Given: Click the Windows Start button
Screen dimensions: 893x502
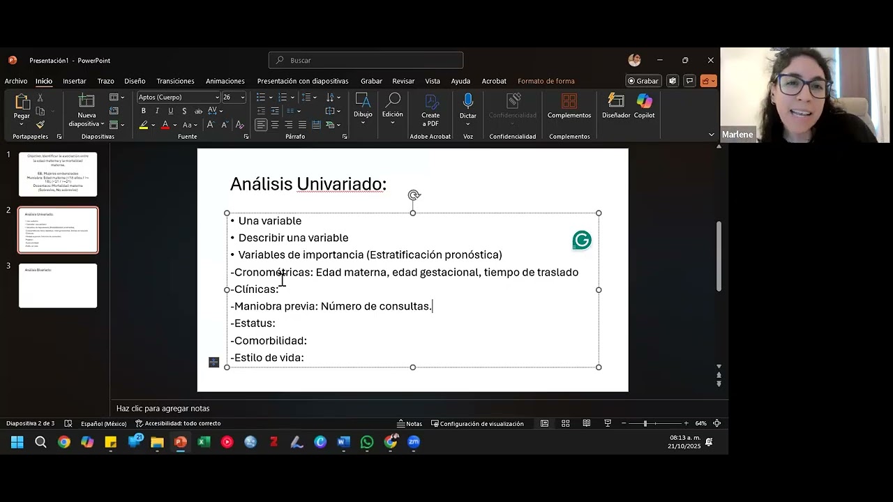Looking at the screenshot, I should coord(17,442).
